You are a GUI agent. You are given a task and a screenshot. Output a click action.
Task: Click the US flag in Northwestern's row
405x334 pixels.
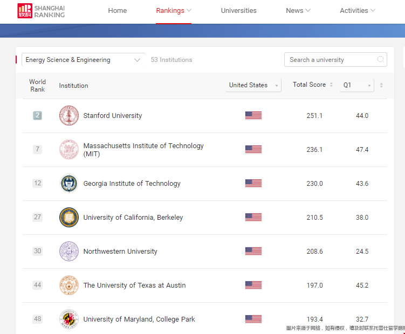coord(253,251)
